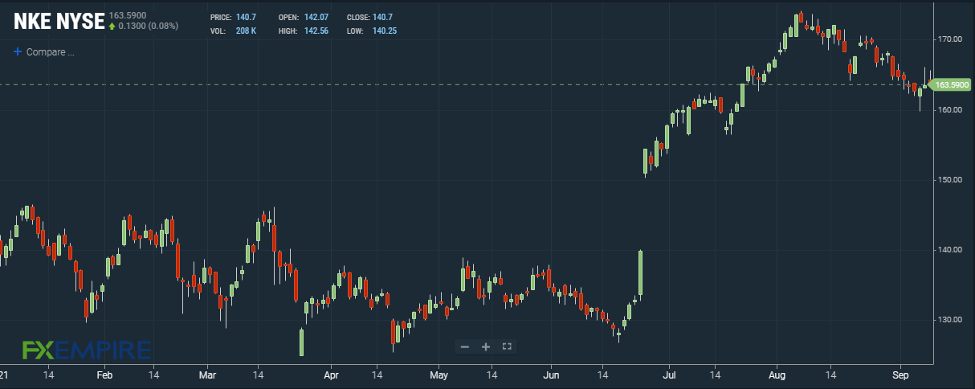Click the CLOSE 140.7 readout

click(369, 17)
